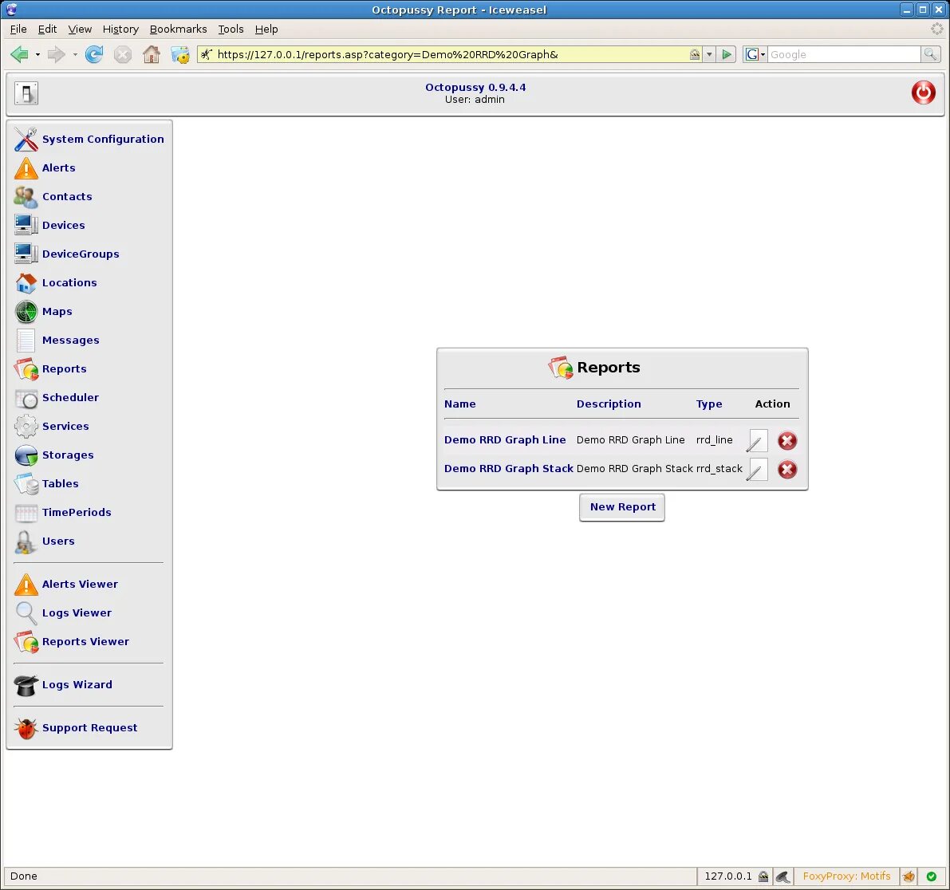Reload the page with the refresh icon
The image size is (950, 890).
click(x=94, y=54)
